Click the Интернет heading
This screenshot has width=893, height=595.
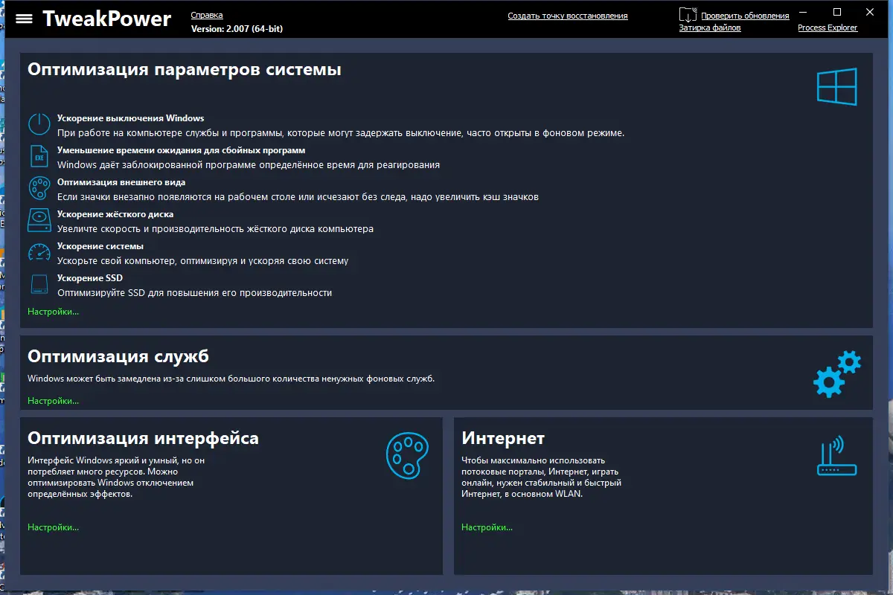click(x=503, y=438)
